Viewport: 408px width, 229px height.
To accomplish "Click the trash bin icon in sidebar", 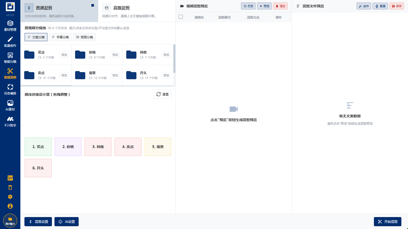I will coord(10,187).
